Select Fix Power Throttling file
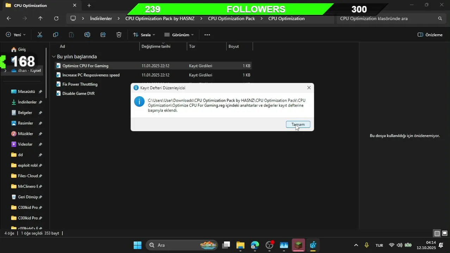 [80, 84]
